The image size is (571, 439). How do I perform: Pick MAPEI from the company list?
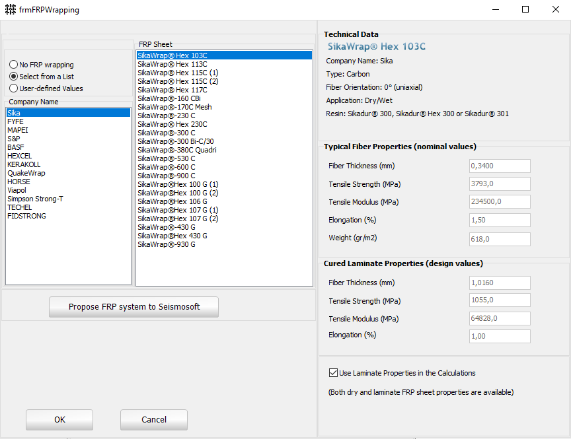point(68,130)
